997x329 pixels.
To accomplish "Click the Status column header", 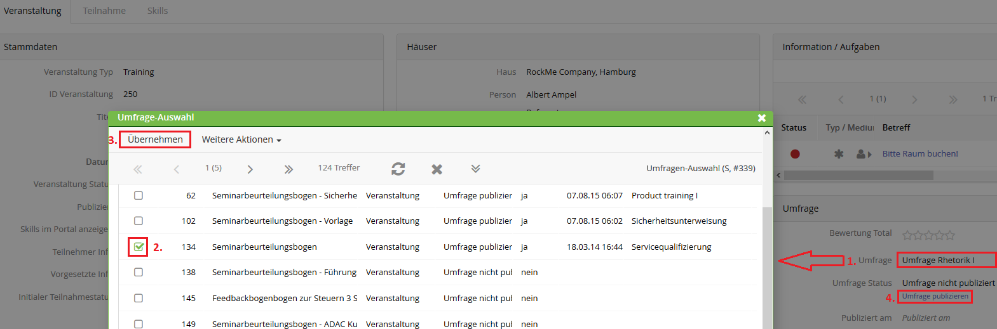I will point(794,127).
